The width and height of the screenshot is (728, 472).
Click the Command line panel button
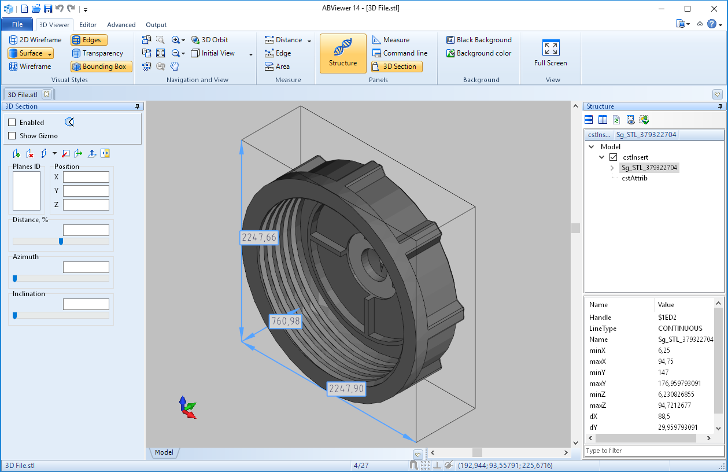point(400,53)
